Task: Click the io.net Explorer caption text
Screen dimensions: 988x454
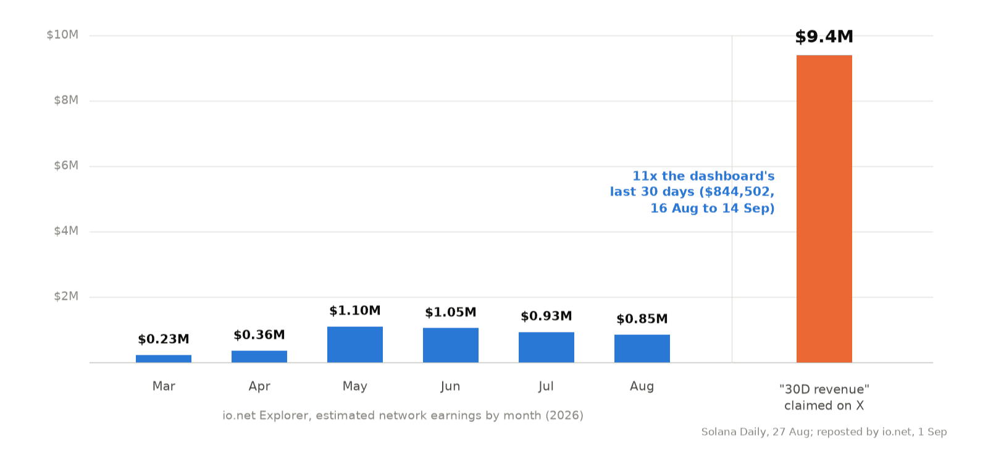Action: coord(403,416)
